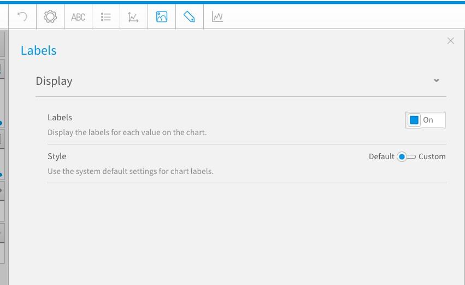Open the bulleted list legend settings
This screenshot has width=465, height=285.
[x=106, y=17]
